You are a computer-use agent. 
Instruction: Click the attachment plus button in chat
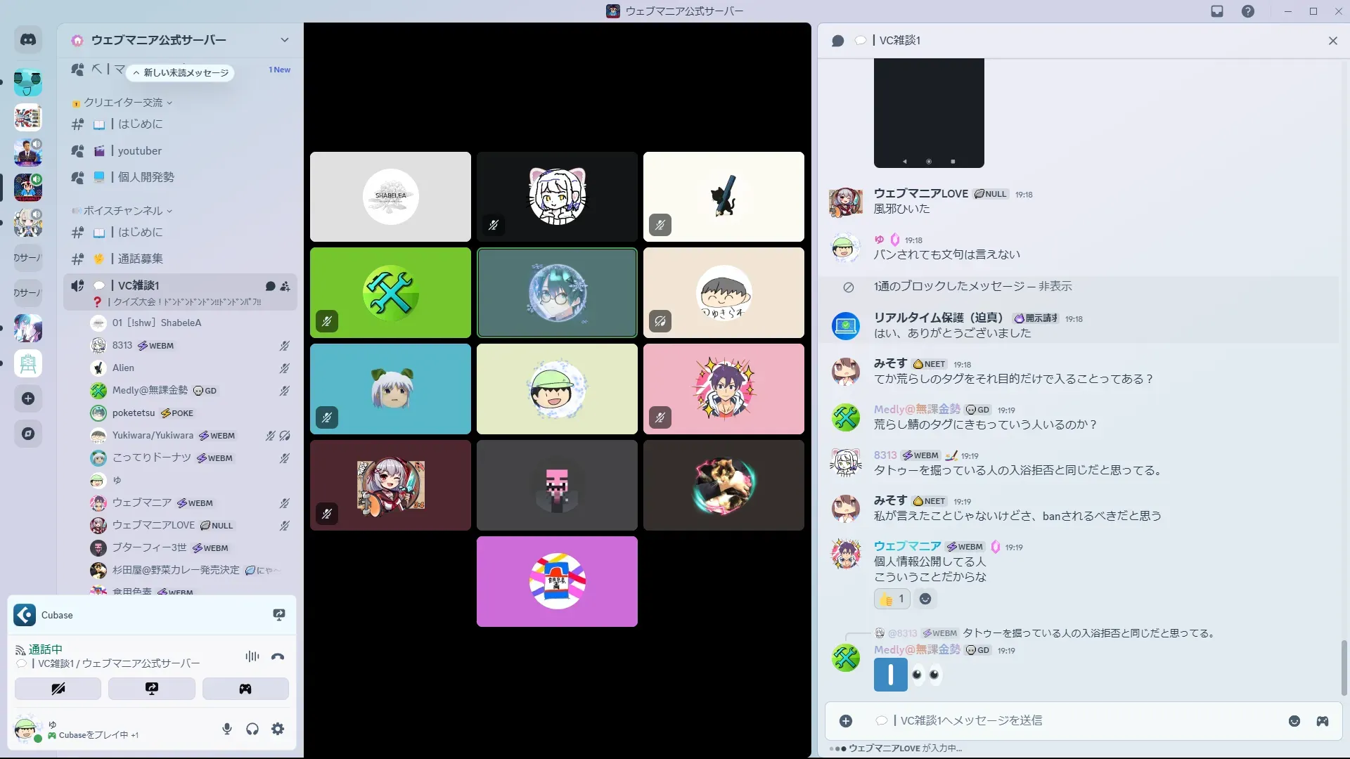(x=846, y=721)
